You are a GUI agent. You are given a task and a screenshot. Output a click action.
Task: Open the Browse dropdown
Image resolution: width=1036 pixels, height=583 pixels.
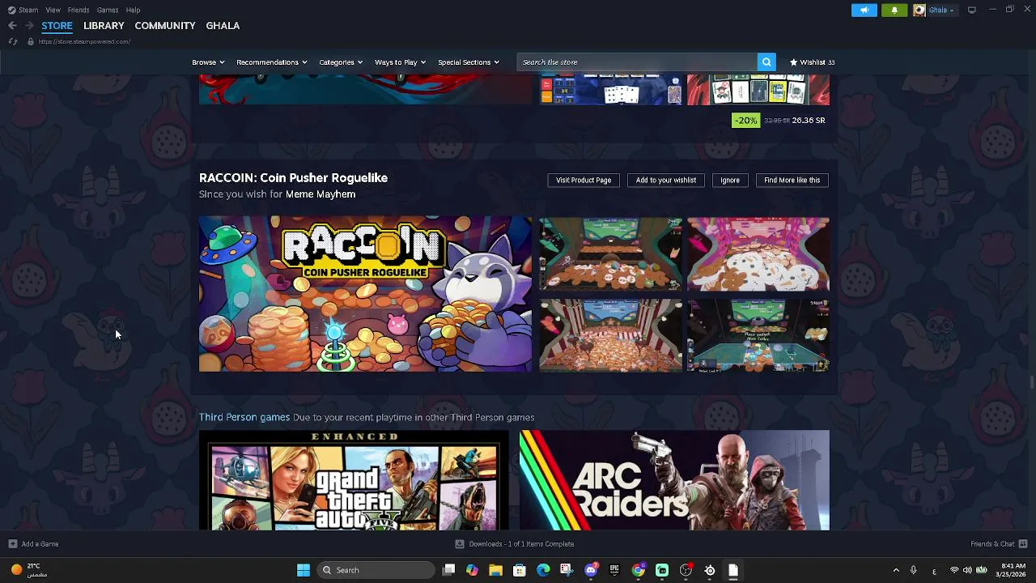click(209, 62)
